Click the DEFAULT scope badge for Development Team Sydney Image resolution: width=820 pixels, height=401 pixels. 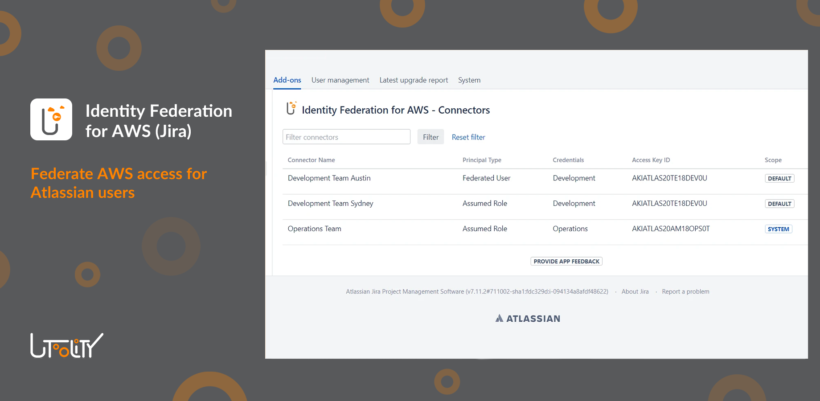point(779,203)
